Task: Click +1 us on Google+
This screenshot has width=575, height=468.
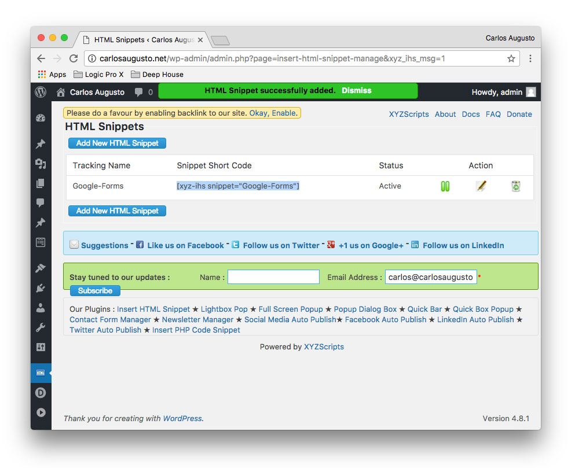Action: (x=371, y=245)
